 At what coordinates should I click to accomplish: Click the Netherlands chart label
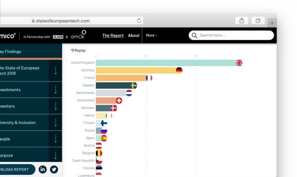pyautogui.click(x=85, y=93)
